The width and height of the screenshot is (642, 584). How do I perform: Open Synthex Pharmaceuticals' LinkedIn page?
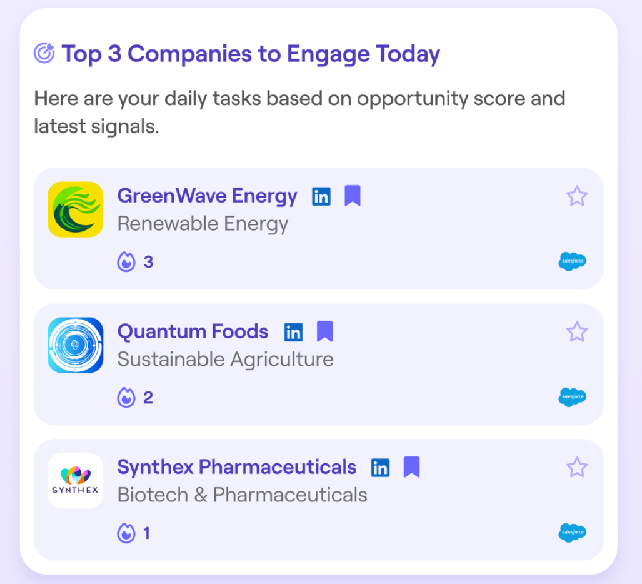click(380, 468)
